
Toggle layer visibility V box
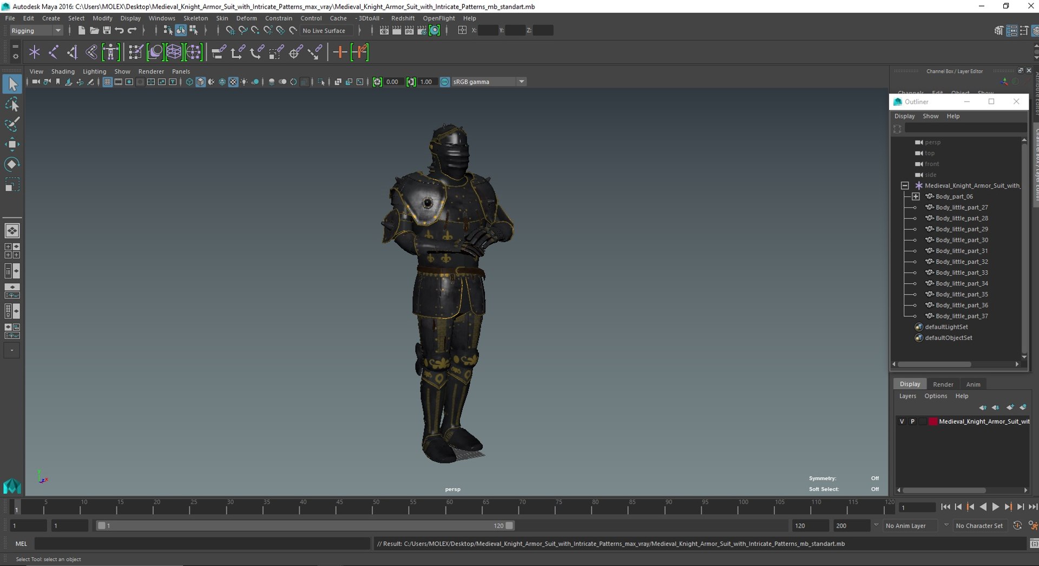click(x=902, y=421)
